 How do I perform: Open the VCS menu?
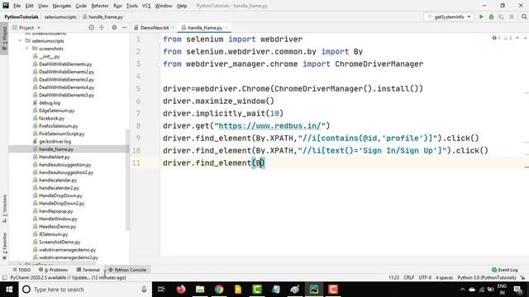pyautogui.click(x=146, y=6)
